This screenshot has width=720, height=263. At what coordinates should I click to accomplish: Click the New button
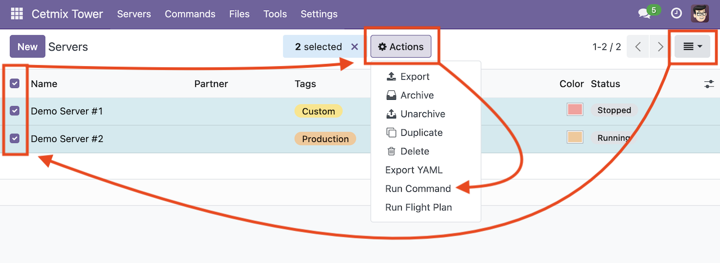pos(27,47)
